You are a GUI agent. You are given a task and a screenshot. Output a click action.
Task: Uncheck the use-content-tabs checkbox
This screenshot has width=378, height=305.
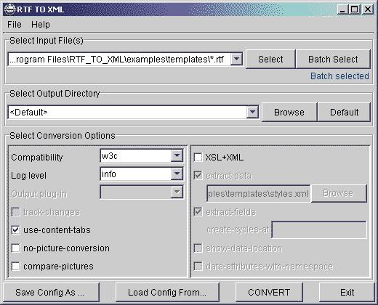point(16,230)
